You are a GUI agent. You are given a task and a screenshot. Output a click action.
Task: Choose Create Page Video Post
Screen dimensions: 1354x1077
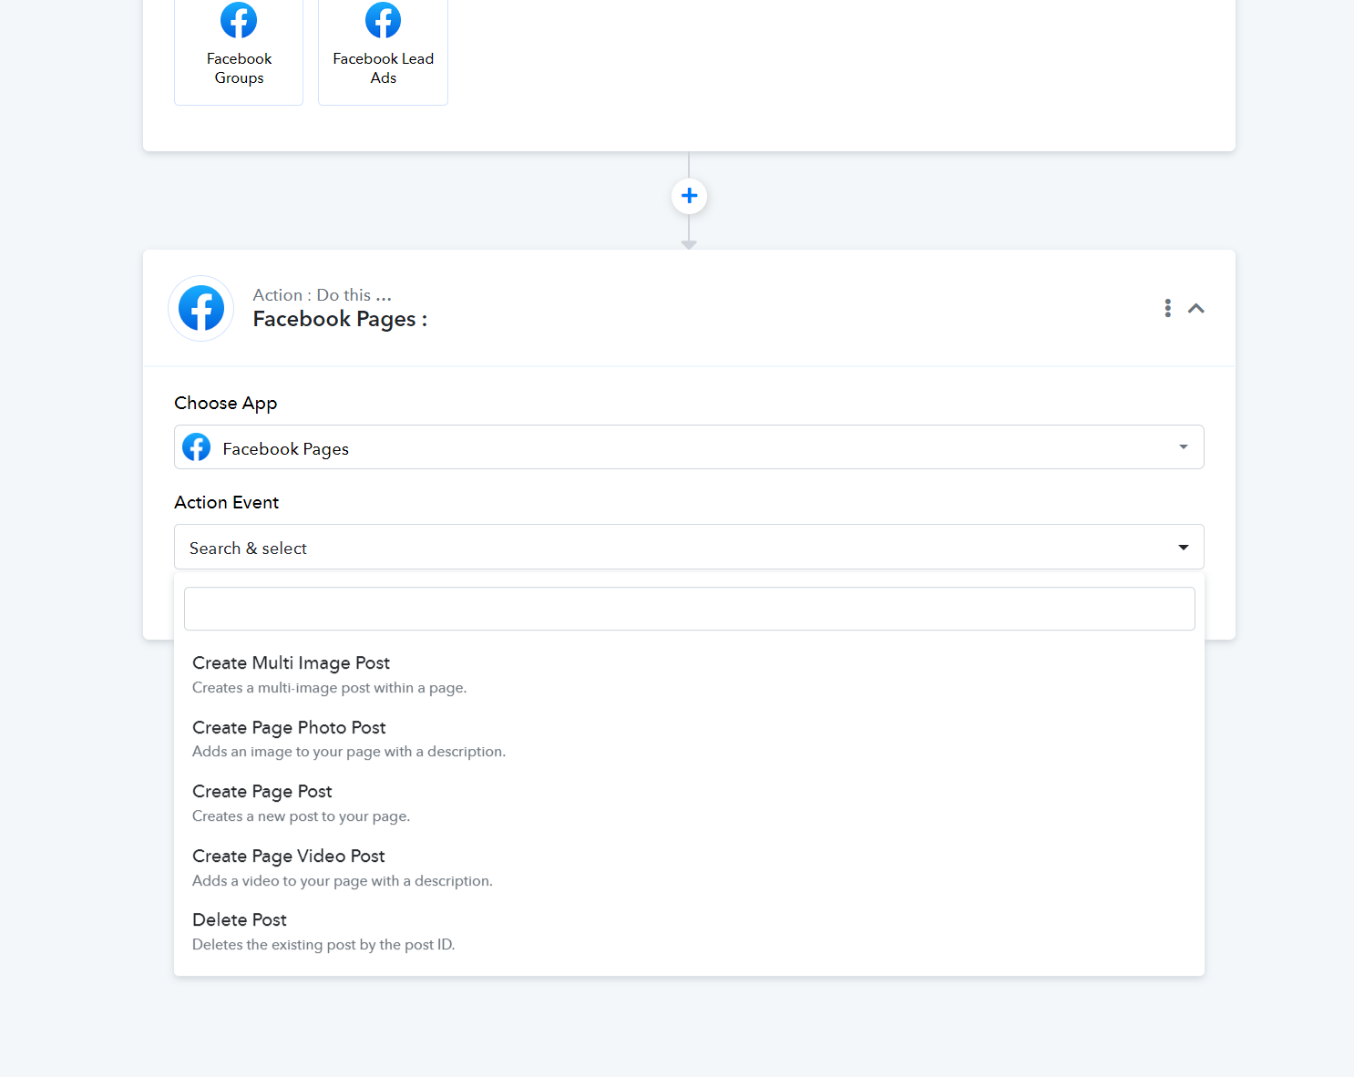pyautogui.click(x=689, y=867)
